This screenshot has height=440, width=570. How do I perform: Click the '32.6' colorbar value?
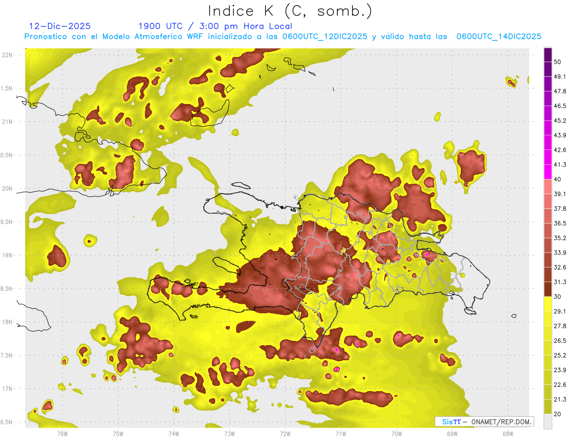tap(560, 267)
